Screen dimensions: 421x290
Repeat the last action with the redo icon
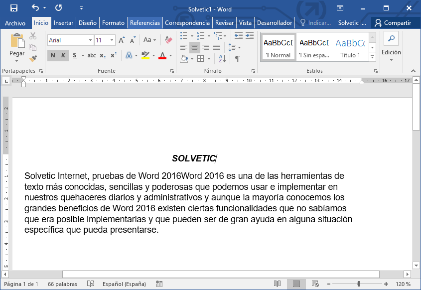(x=58, y=8)
